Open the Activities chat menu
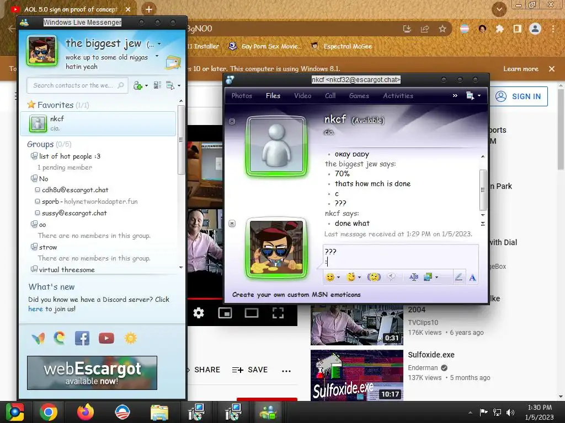565x423 pixels. [x=398, y=96]
